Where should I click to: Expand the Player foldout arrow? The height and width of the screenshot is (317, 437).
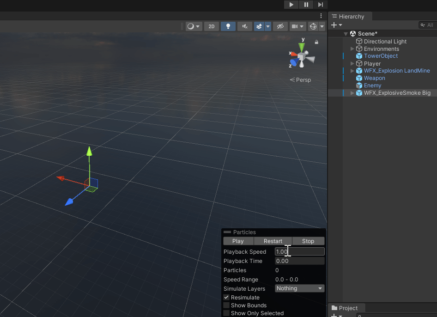(352, 64)
